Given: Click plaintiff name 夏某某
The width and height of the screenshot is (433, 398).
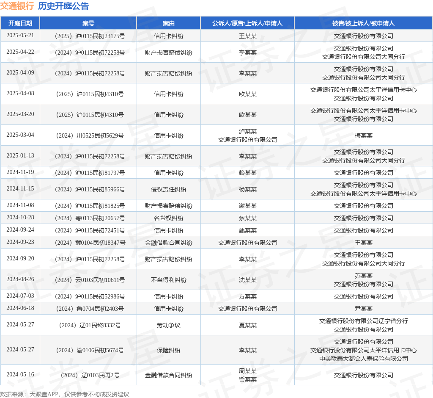Looking at the screenshot, I should tap(248, 326).
